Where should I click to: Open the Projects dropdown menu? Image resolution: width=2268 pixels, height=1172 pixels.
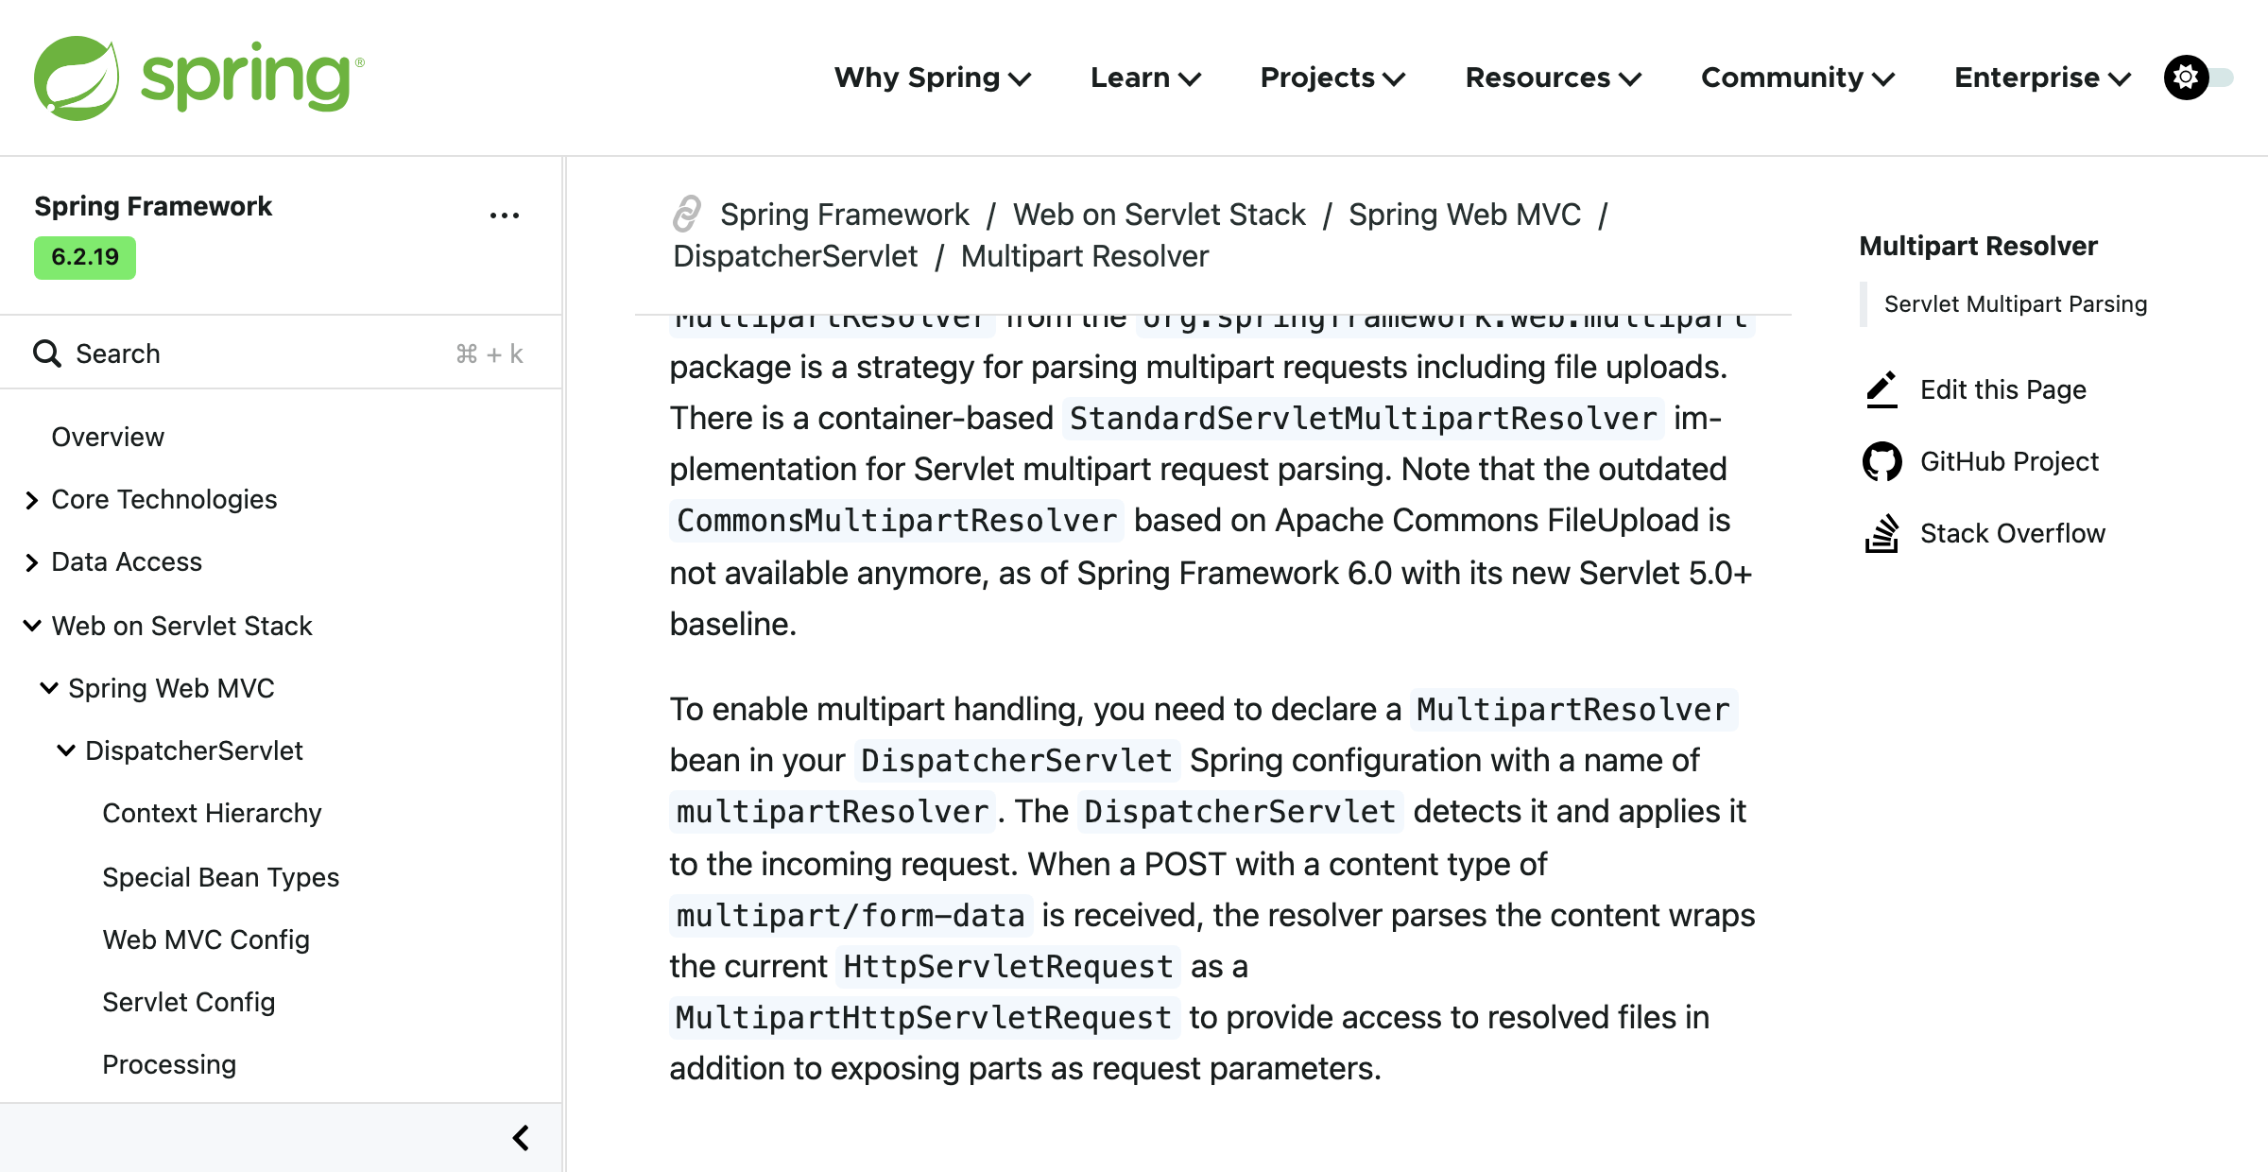1333,78
